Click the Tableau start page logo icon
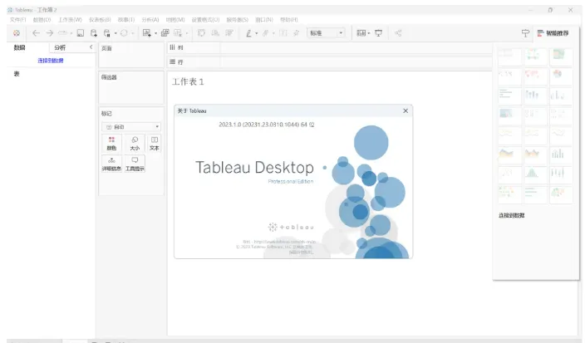The height and width of the screenshot is (343, 585). tap(17, 33)
